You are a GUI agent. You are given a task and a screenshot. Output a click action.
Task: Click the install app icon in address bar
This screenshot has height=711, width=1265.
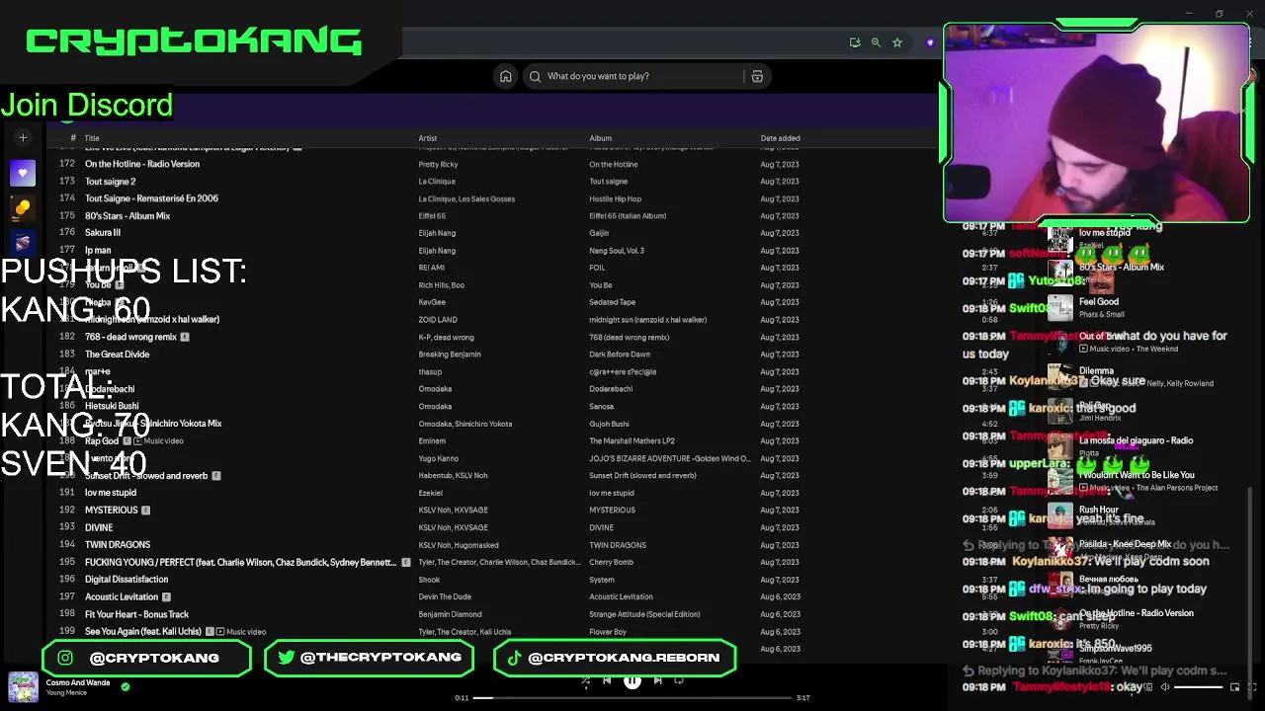click(x=855, y=42)
